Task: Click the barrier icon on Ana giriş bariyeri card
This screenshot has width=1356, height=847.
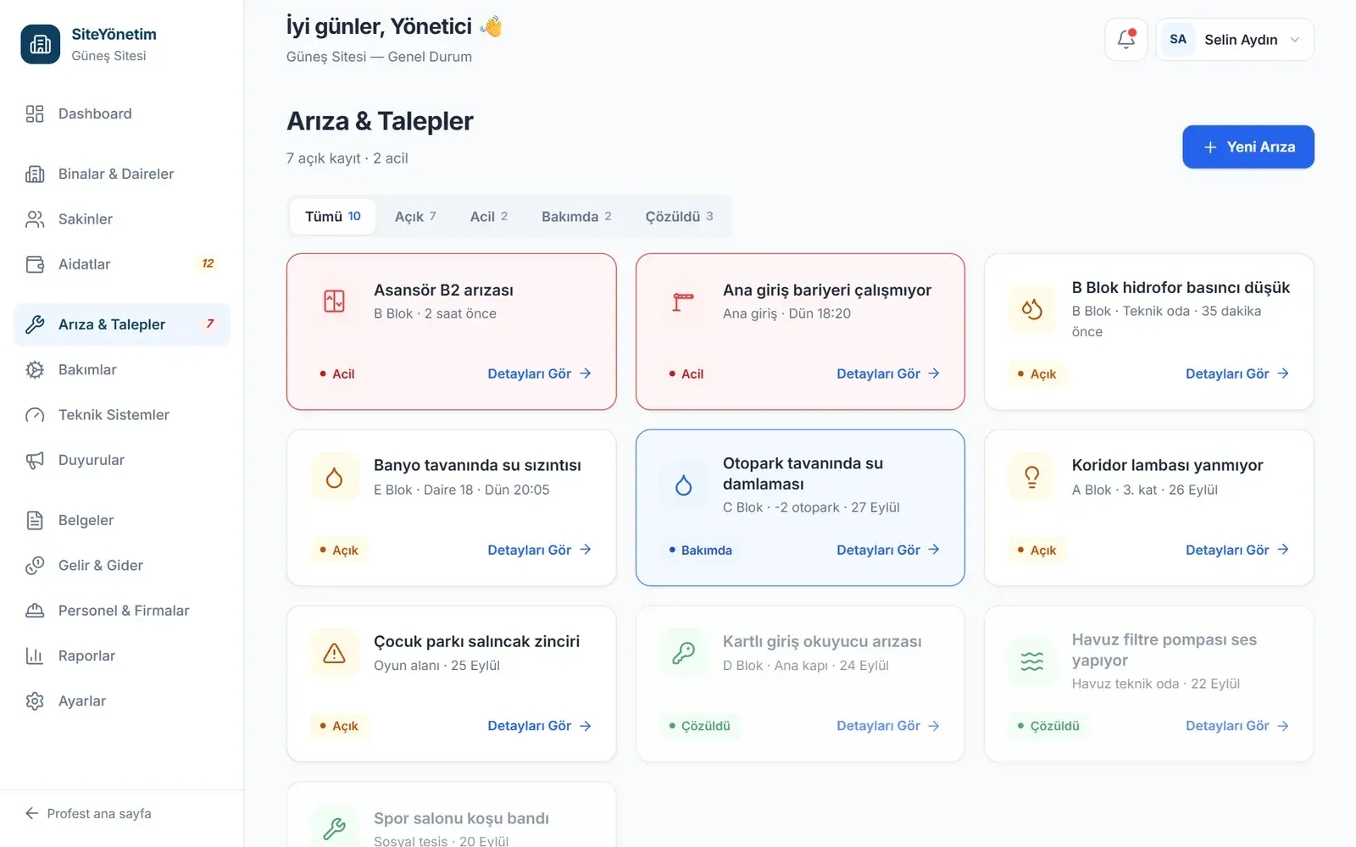Action: pyautogui.click(x=683, y=301)
